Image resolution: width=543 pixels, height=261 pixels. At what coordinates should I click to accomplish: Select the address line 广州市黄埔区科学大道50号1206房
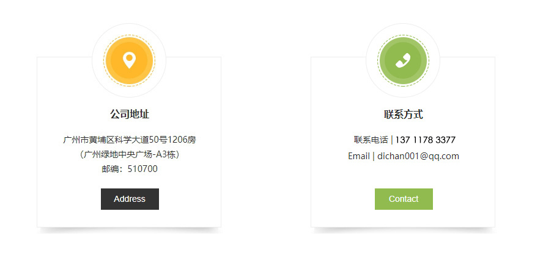pos(130,140)
